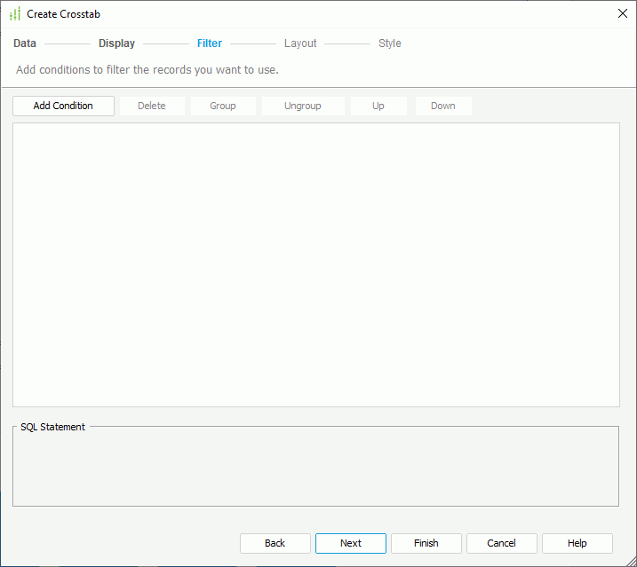The image size is (637, 567).
Task: Go to the Data wizard step
Action: (25, 43)
